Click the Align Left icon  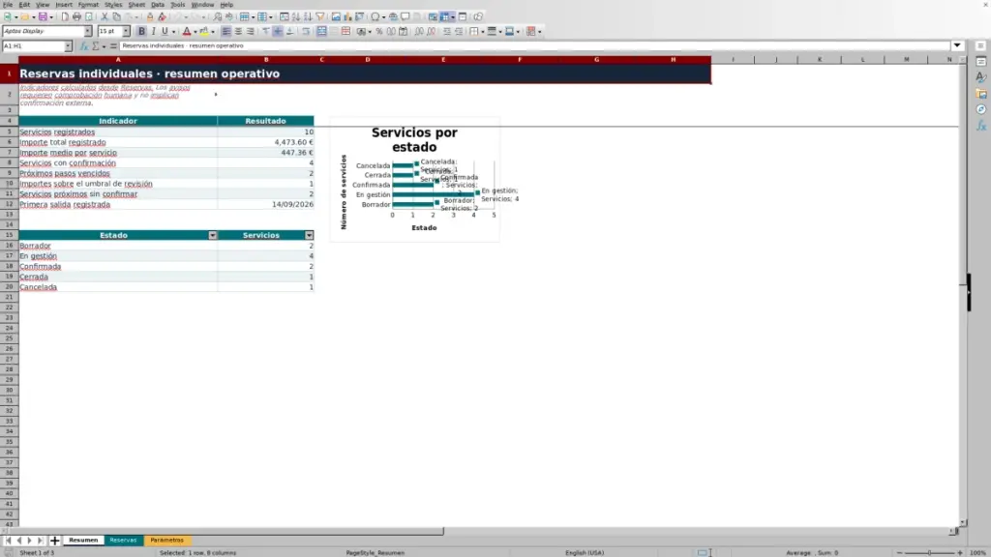[x=225, y=32]
